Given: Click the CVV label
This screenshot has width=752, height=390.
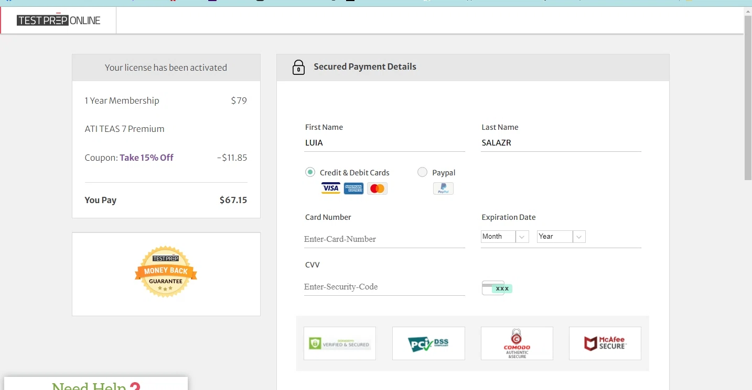Looking at the screenshot, I should pyautogui.click(x=313, y=265).
